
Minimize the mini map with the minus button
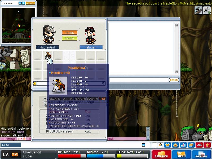click(x=20, y=3)
